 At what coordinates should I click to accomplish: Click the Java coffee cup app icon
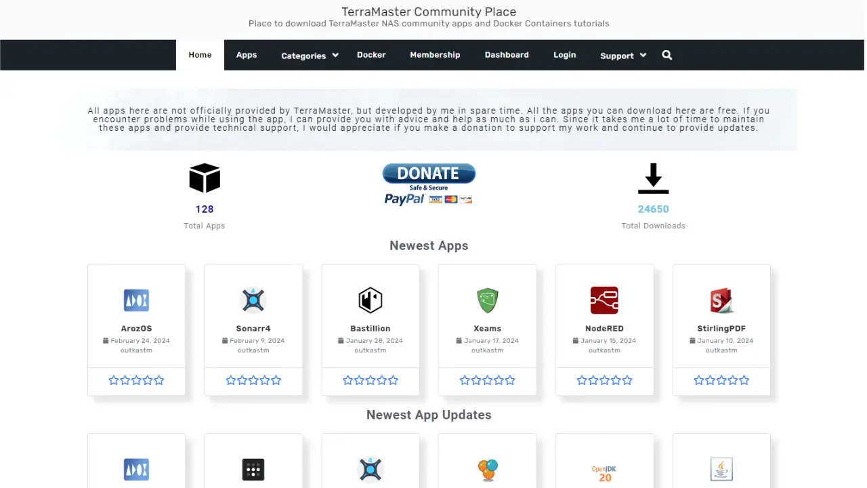pos(721,469)
